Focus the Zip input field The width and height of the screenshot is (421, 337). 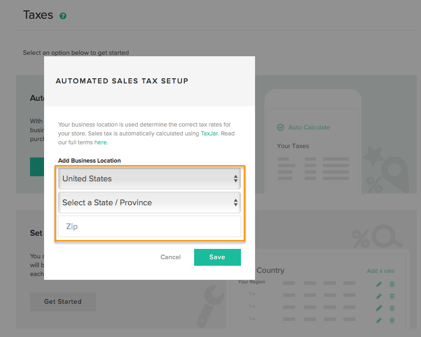[x=149, y=226]
